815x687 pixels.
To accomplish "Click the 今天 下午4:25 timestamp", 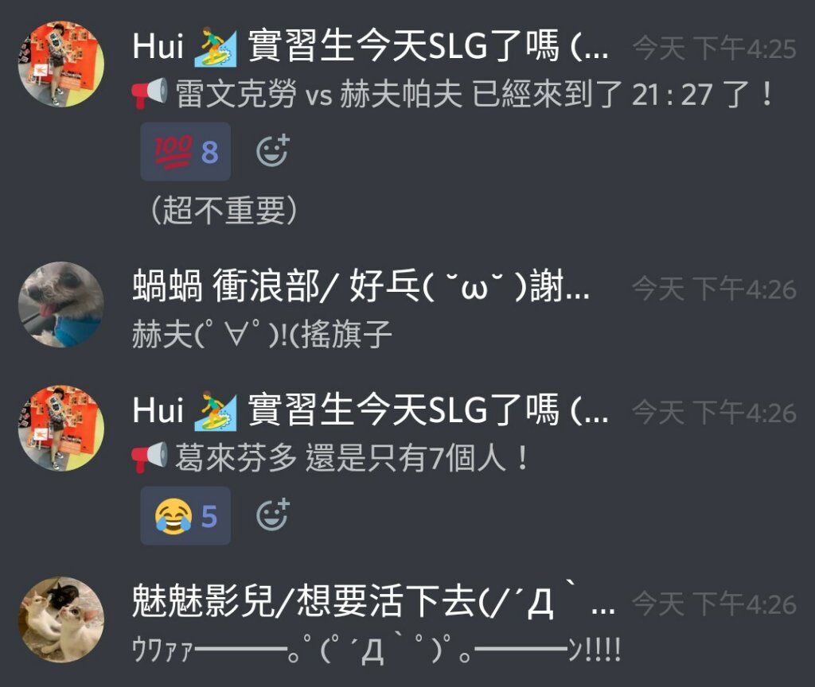I will click(714, 49).
